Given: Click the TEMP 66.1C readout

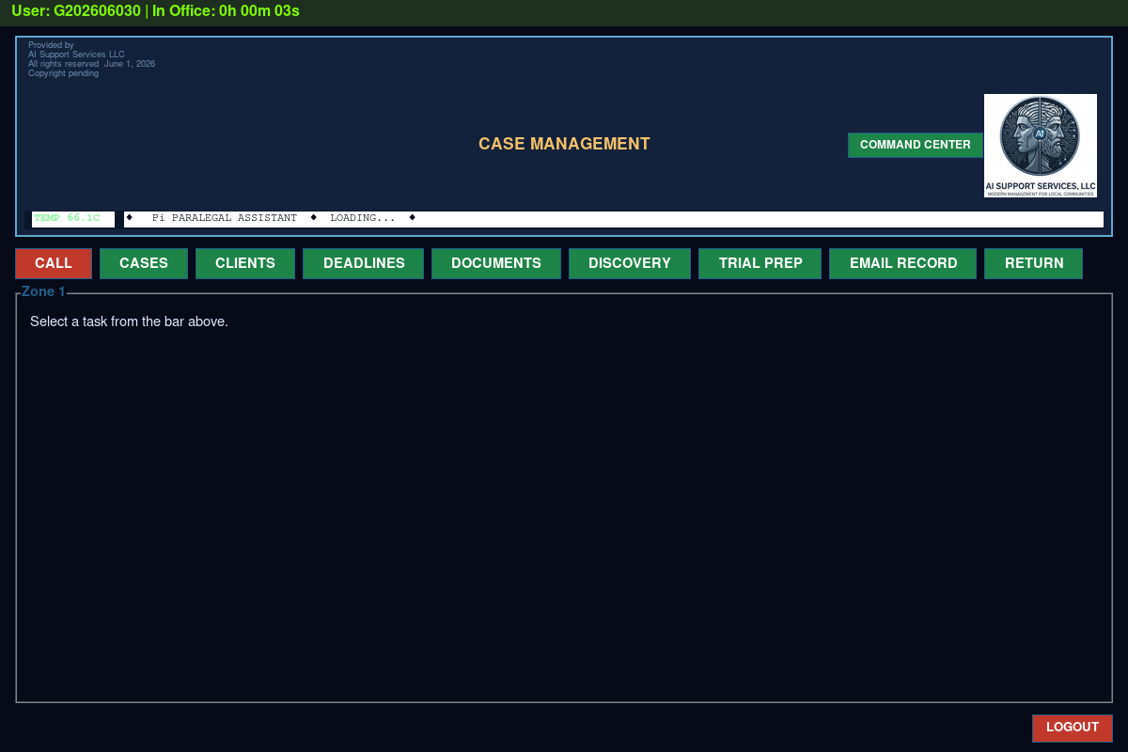Looking at the screenshot, I should point(73,219).
